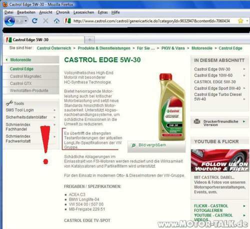
Task: Open the Hilfe menu
Action: [115, 12]
